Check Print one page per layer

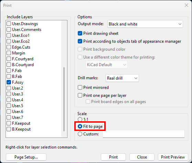80,95
